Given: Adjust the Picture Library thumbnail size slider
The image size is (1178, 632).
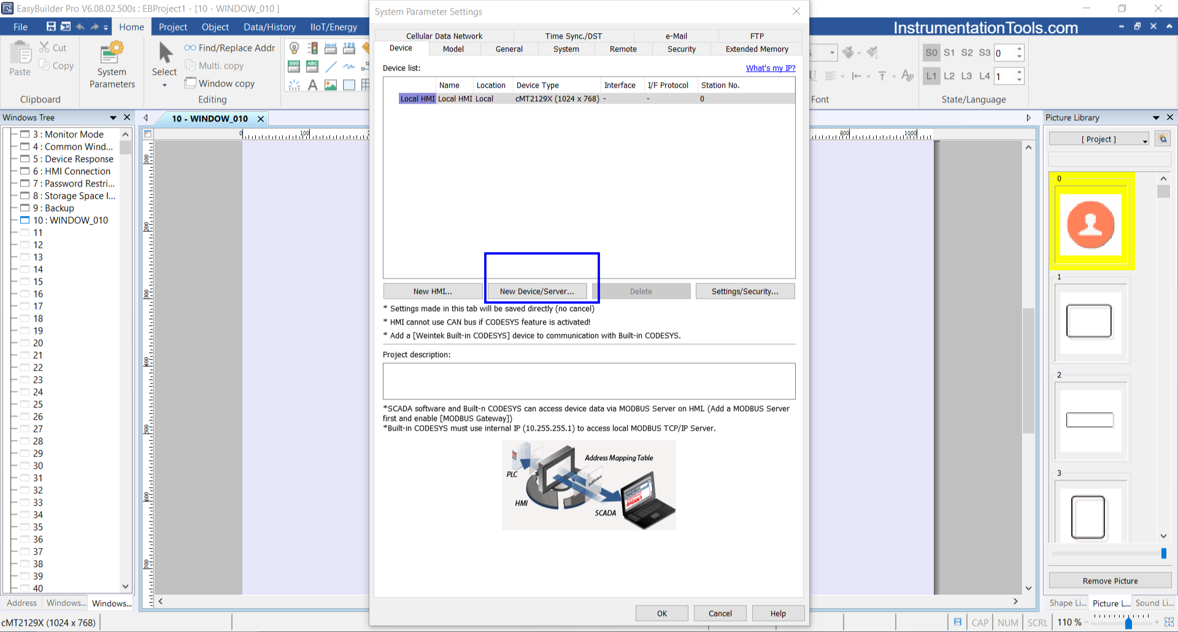Looking at the screenshot, I should pos(1163,553).
